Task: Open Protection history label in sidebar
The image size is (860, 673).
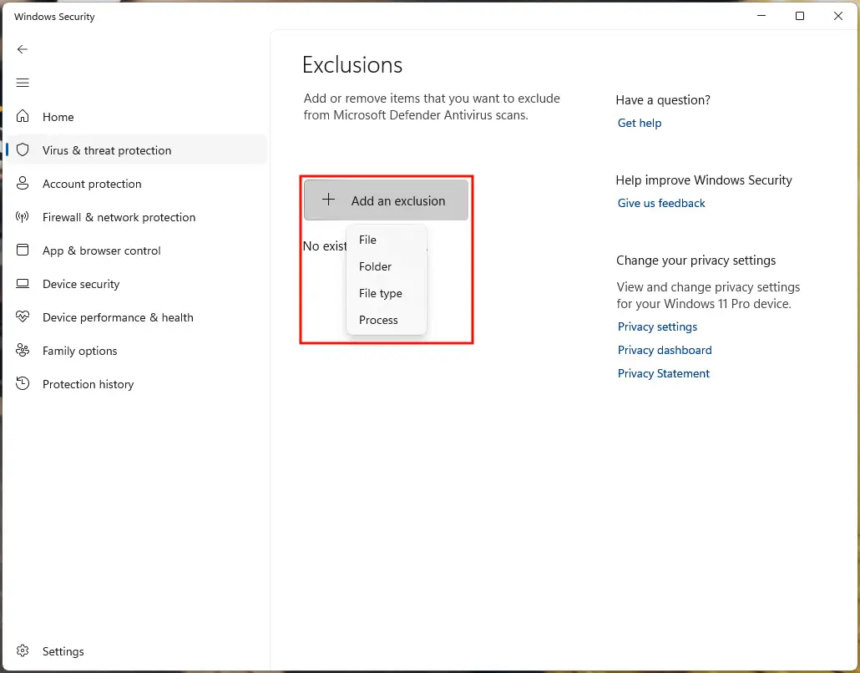Action: (x=89, y=384)
